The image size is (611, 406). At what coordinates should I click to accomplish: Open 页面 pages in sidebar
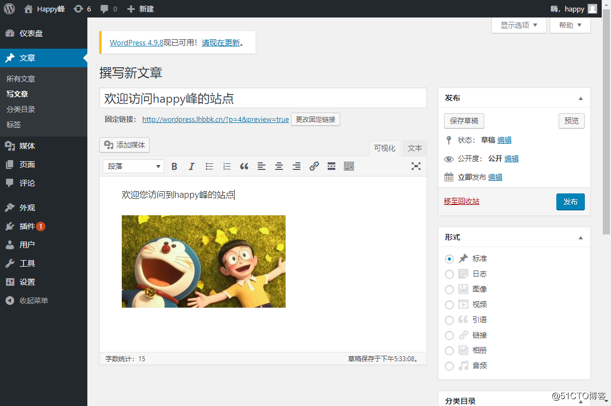coord(44,164)
